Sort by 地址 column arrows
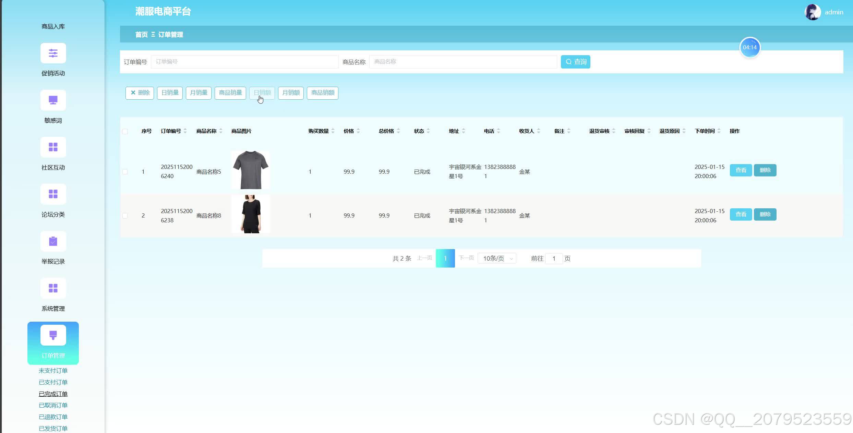Image resolution: width=853 pixels, height=433 pixels. [464, 131]
